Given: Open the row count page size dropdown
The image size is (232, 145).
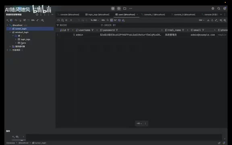Looking at the screenshot, I should [139, 123].
